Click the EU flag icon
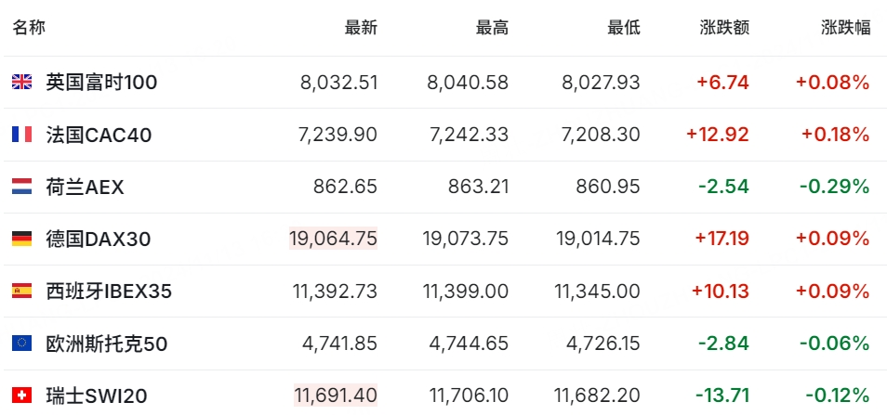Screen dimensions: 887x415 point(21,344)
